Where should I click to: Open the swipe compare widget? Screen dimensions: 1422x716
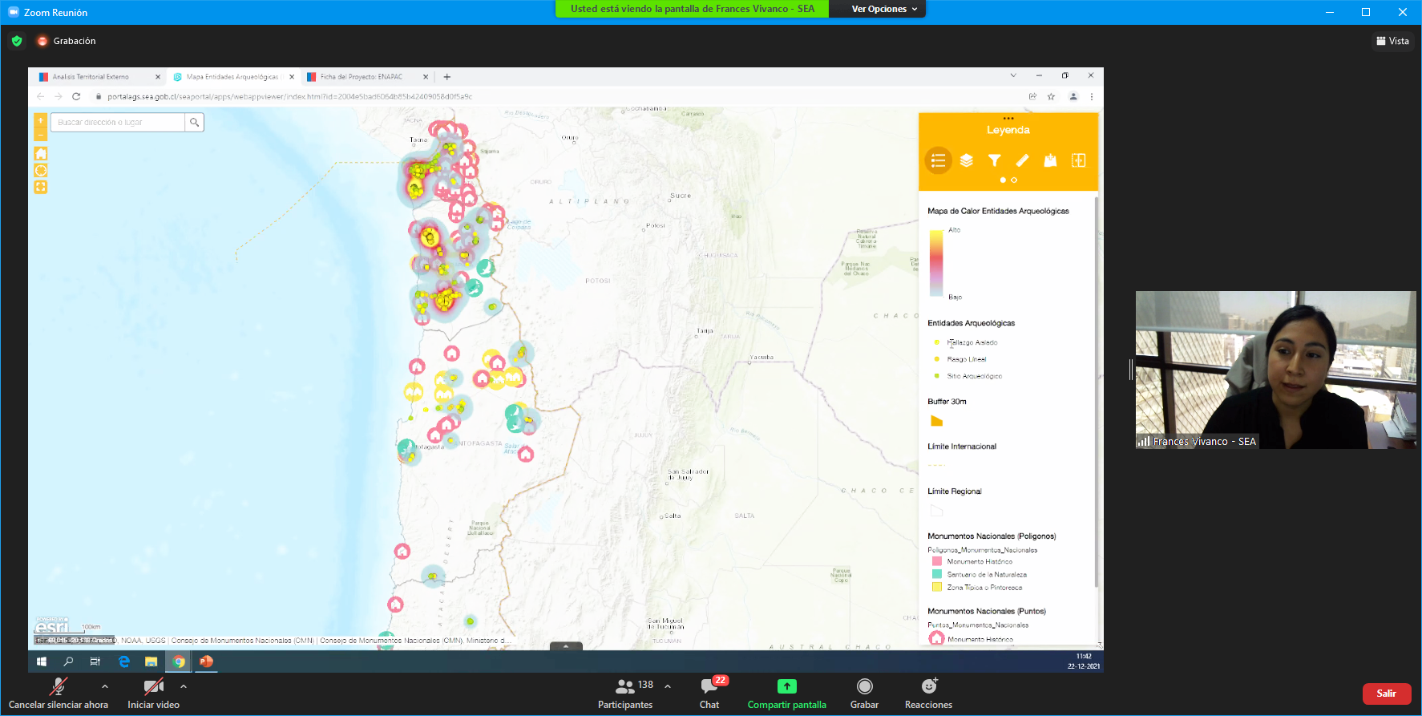(1079, 160)
